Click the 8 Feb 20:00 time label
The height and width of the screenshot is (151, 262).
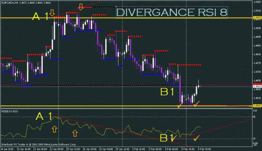pyautogui.click(x=204, y=149)
